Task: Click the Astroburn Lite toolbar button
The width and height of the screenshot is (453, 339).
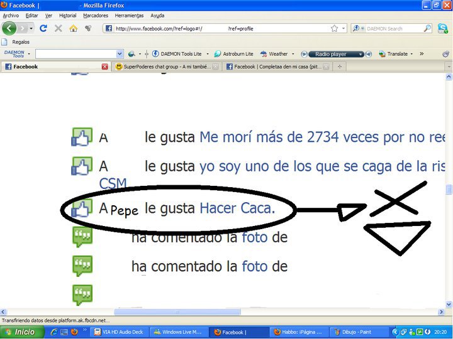Action: click(233, 54)
